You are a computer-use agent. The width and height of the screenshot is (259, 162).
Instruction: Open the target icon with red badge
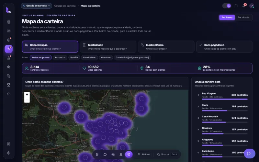point(9,40)
